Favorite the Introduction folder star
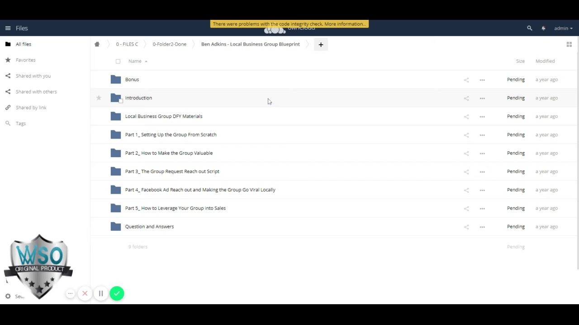 click(99, 97)
